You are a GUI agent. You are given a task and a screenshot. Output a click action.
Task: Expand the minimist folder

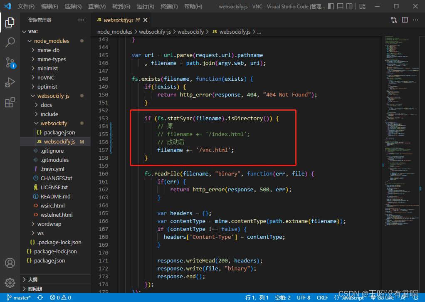[55, 68]
